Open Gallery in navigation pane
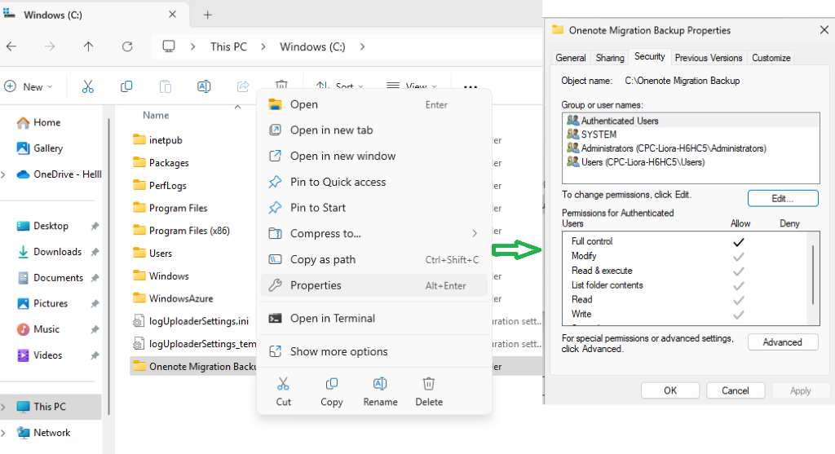This screenshot has width=835, height=454. (x=40, y=148)
